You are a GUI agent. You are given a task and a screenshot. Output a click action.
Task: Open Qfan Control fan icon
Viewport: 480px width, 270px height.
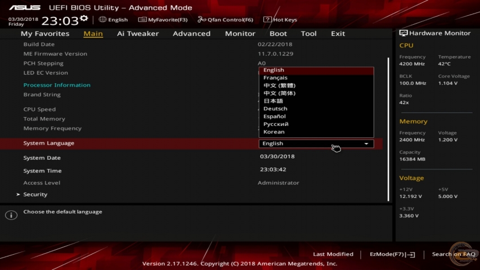(x=201, y=20)
